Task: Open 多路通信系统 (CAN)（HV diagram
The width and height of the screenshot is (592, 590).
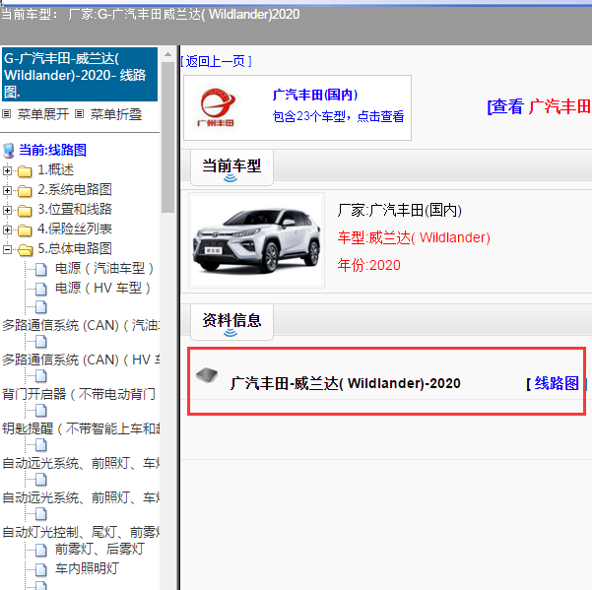Action: [x=81, y=360]
